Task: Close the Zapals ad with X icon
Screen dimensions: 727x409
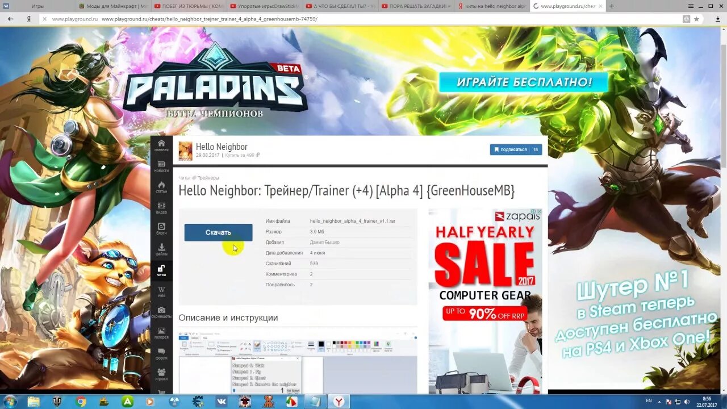Action: 540,212
